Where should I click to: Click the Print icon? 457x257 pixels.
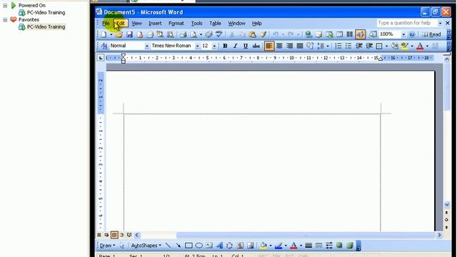(183, 35)
